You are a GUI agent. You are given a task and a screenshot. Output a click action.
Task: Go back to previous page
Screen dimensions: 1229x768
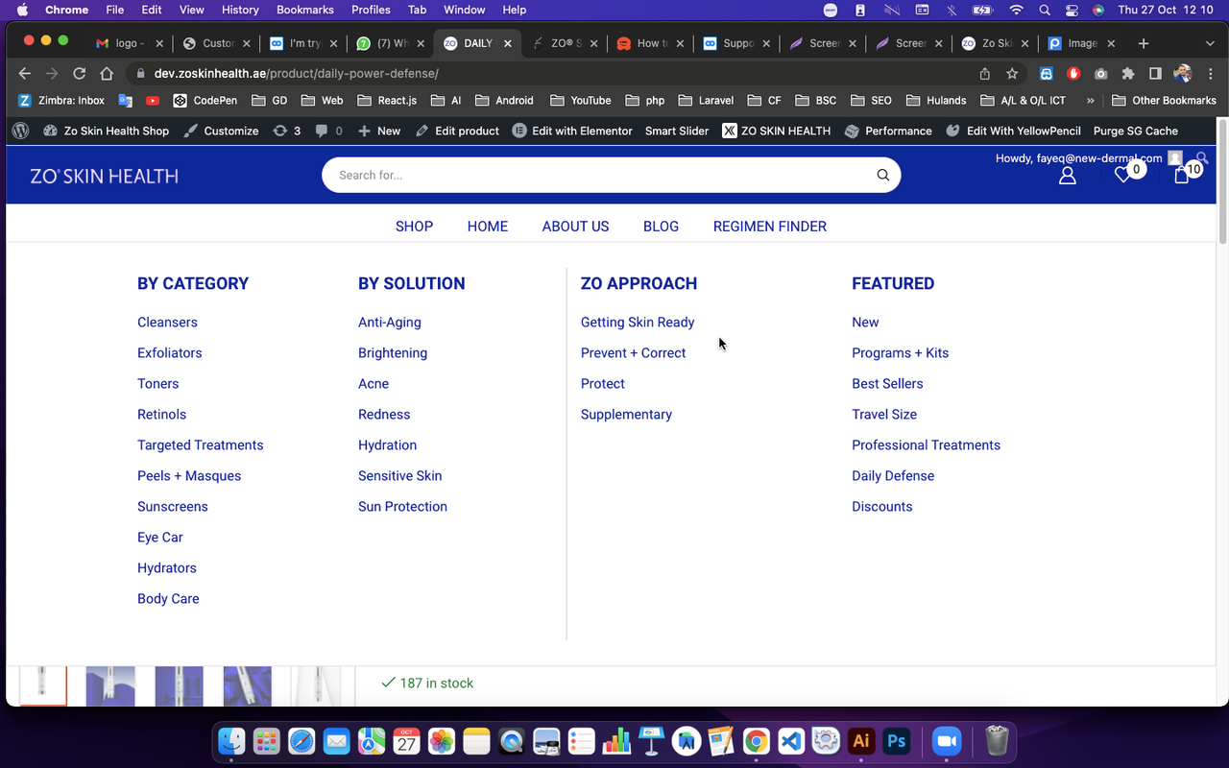click(25, 73)
